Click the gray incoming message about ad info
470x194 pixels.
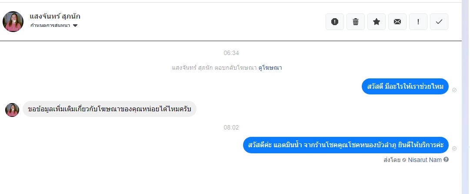point(109,109)
